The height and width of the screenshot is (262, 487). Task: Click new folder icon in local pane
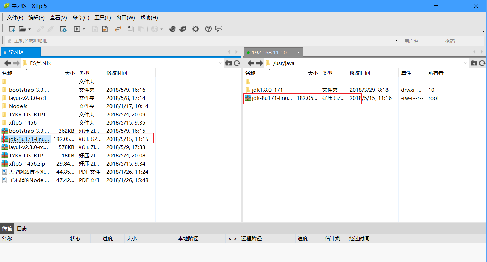coord(229,63)
